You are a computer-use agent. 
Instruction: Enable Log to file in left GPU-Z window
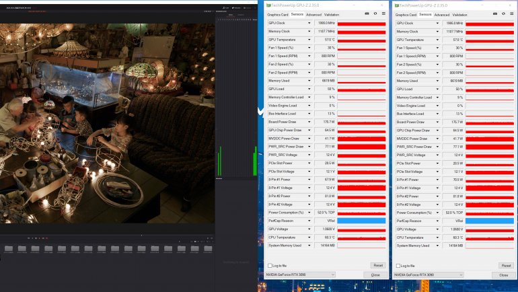pyautogui.click(x=269, y=266)
